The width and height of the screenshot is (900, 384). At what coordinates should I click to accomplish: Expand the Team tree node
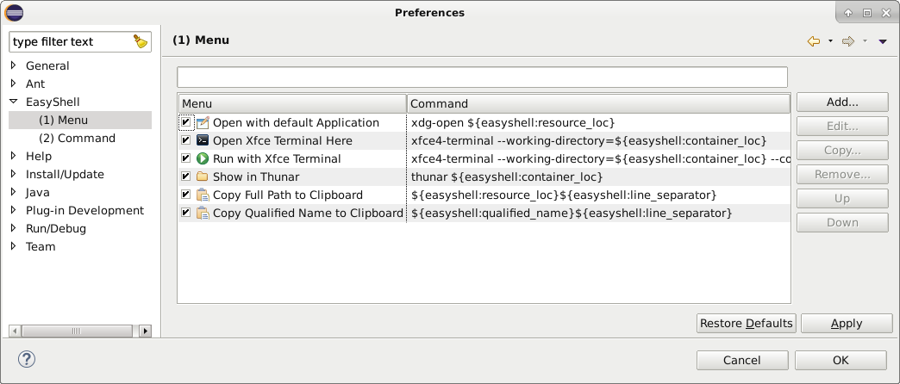pos(14,246)
